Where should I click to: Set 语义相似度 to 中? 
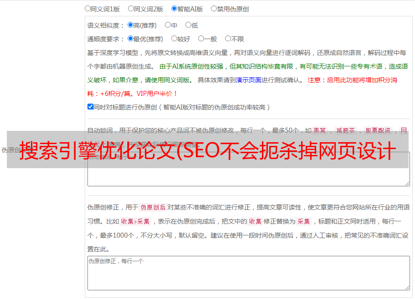point(168,25)
